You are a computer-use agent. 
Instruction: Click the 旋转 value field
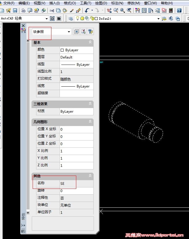[x=77, y=191]
